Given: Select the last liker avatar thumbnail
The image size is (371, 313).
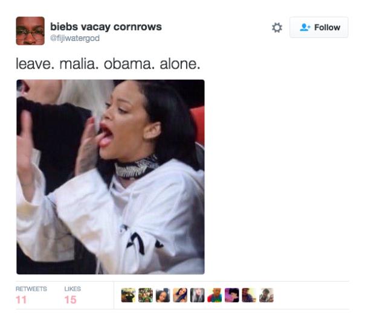Looking at the screenshot, I should (x=266, y=296).
